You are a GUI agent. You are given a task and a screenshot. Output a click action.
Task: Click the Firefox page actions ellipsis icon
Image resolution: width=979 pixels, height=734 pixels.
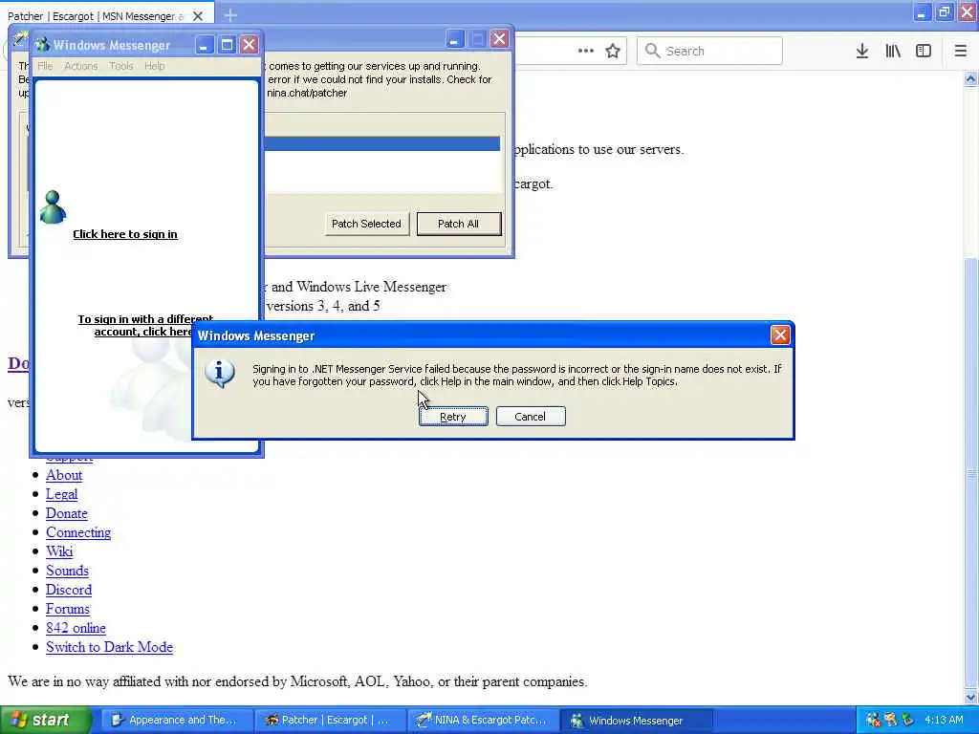tap(586, 51)
